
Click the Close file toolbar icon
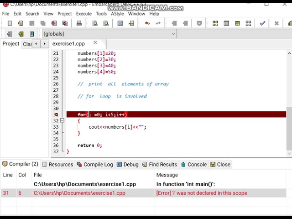(x=54, y=23)
